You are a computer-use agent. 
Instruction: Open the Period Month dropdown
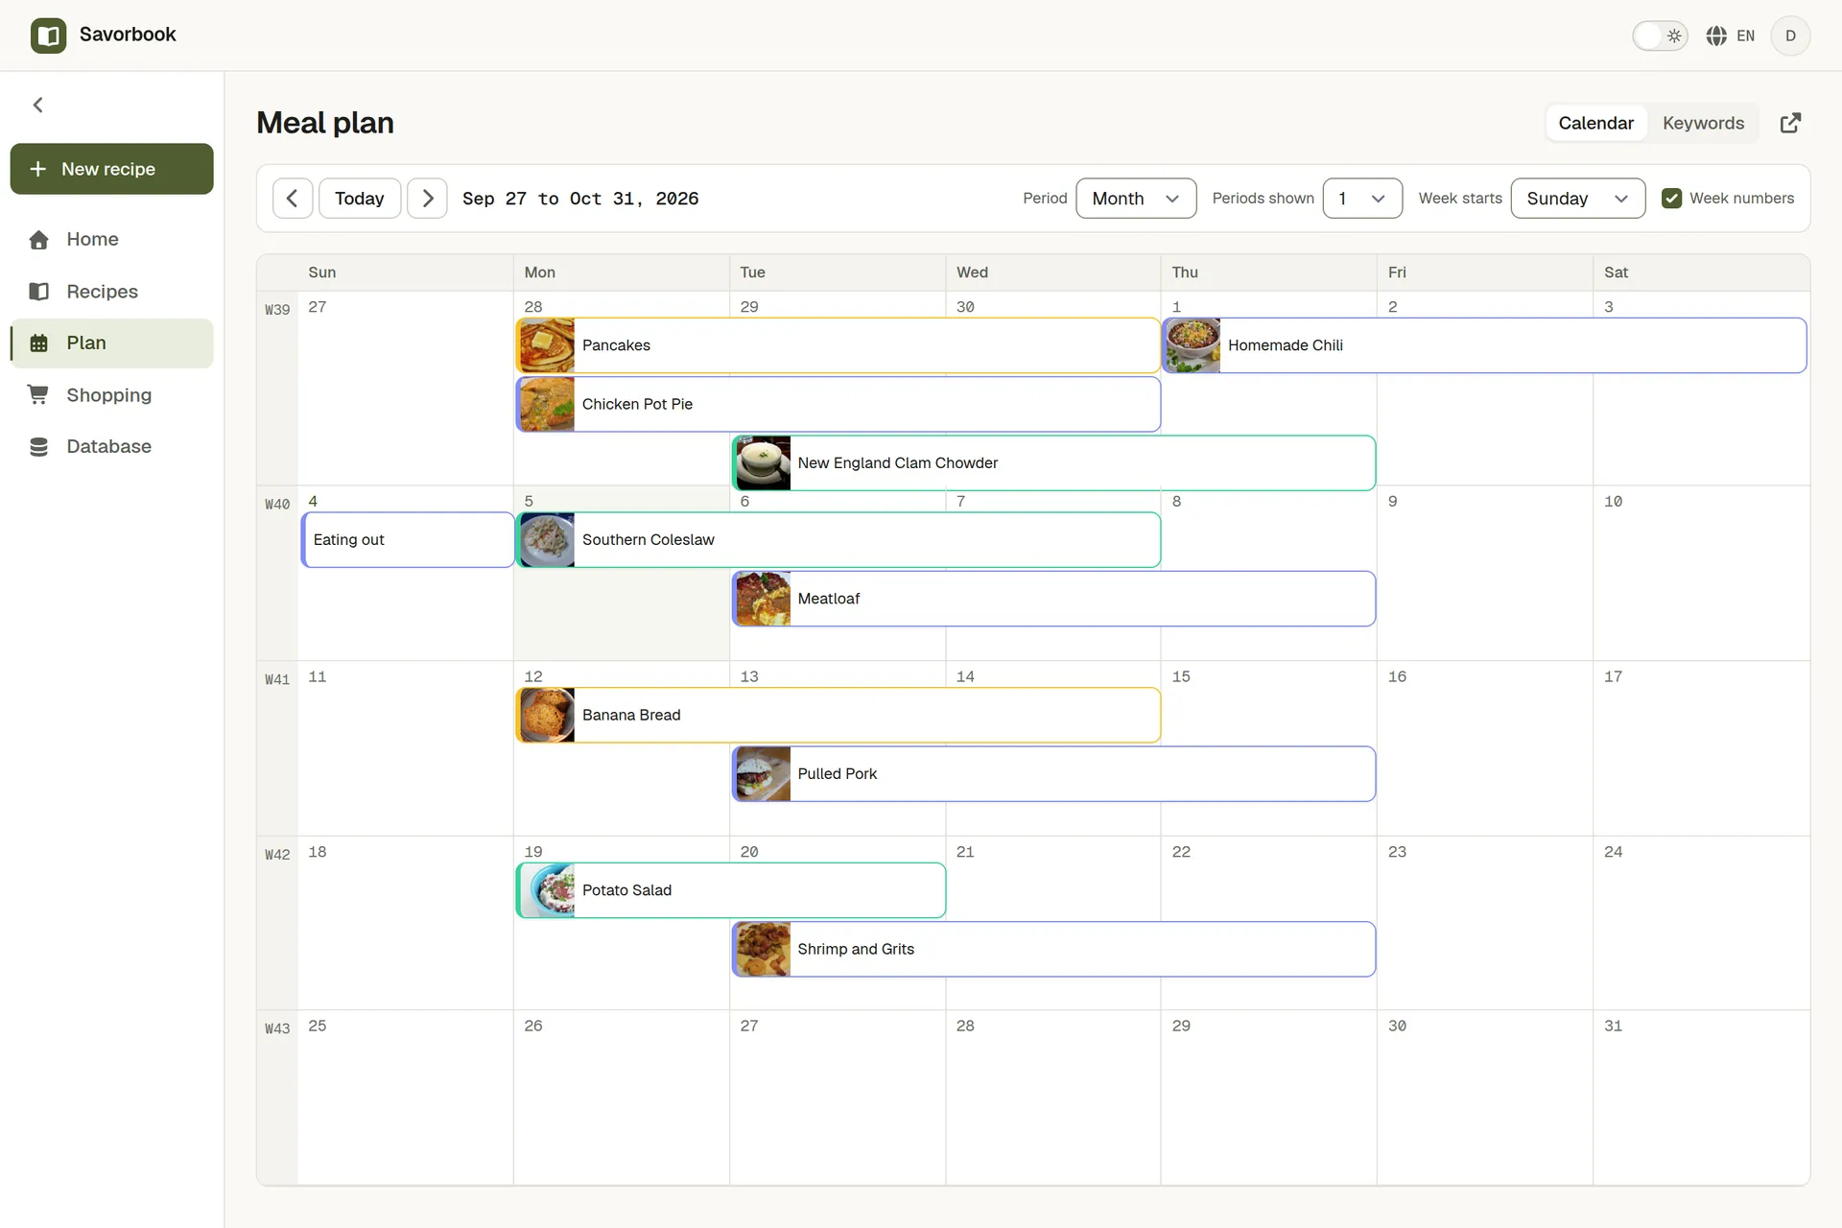[x=1136, y=198]
